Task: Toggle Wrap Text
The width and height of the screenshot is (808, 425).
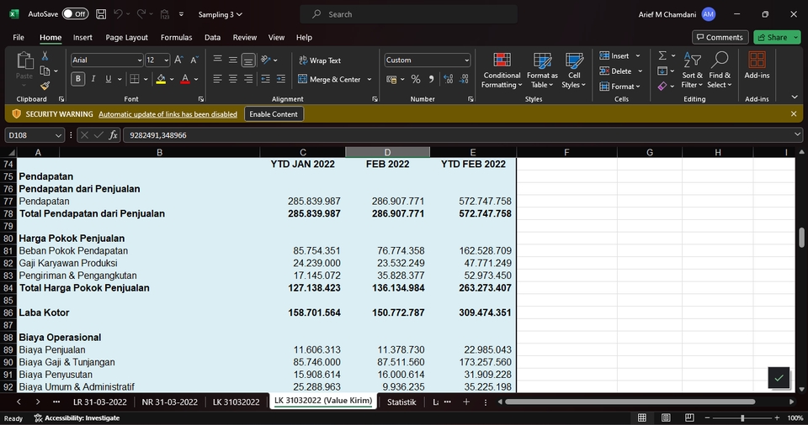Action: [320, 60]
